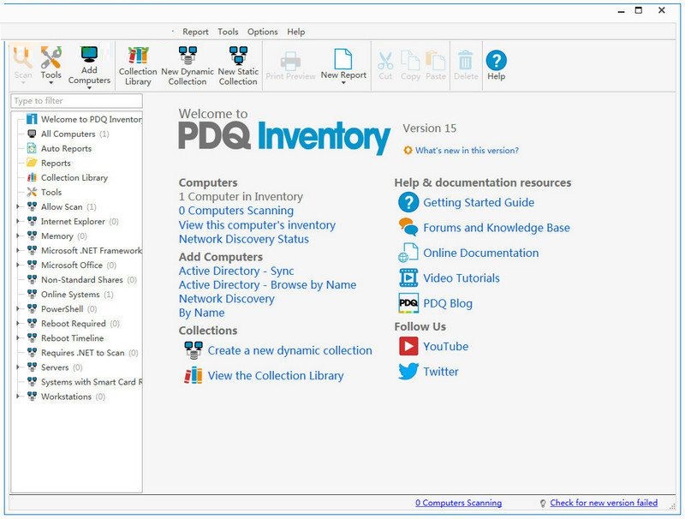Expand the Workstations collection node

(x=17, y=397)
